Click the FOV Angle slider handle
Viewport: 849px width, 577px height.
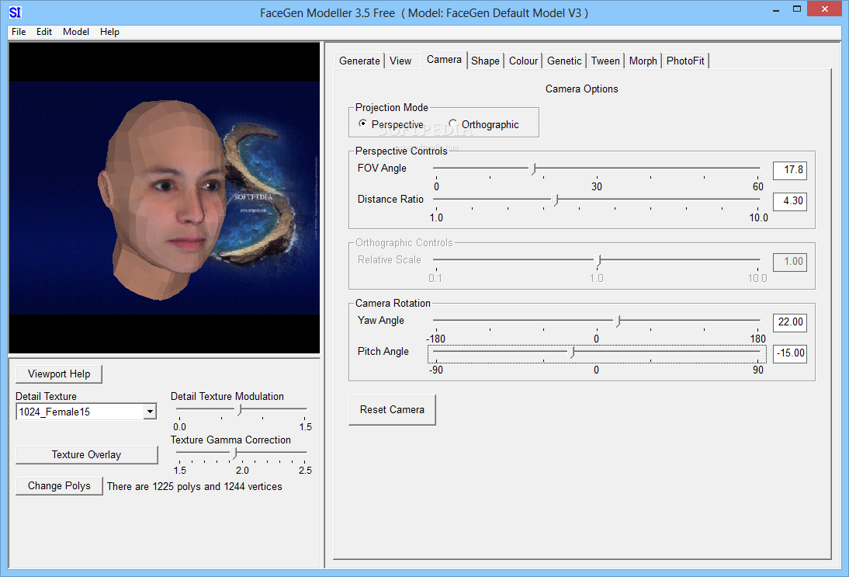tap(533, 169)
